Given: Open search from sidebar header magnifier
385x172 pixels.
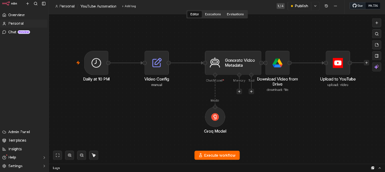Looking at the screenshot, I should [36, 4].
